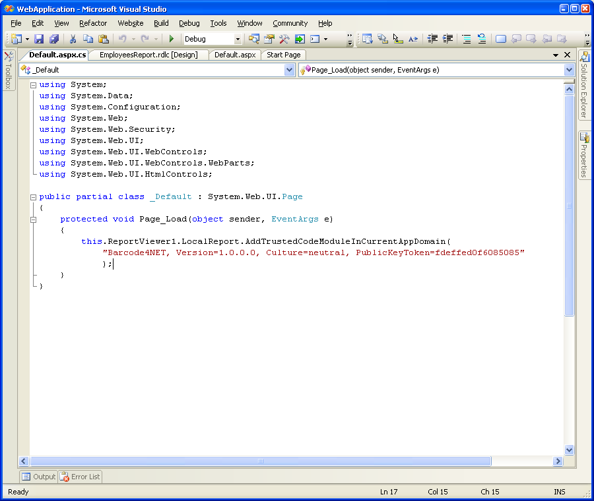
Task: Collapse the Page_Load method outline node
Action: tap(33, 219)
